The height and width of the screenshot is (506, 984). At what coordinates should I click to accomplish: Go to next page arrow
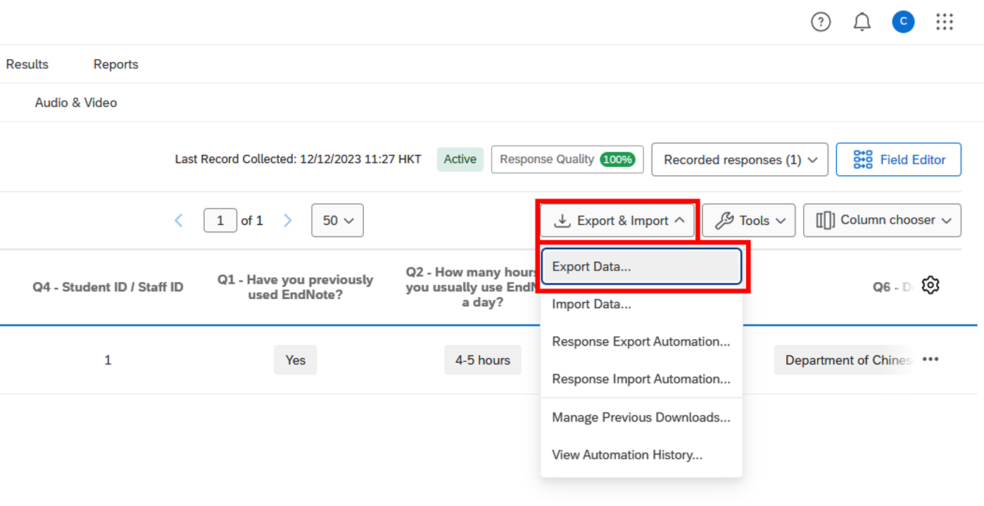287,220
